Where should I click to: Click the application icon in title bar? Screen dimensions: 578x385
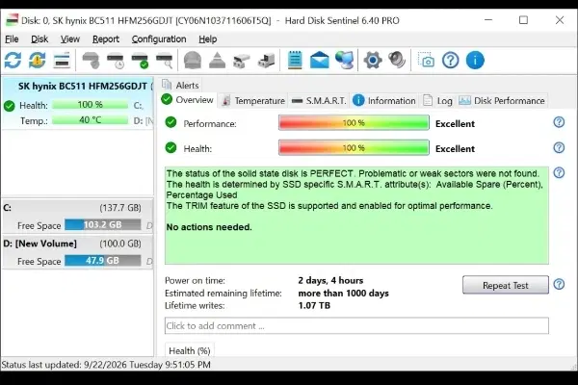tap(12, 20)
